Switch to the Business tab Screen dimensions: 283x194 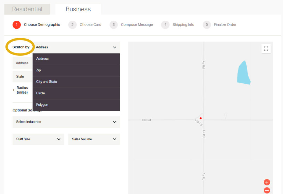[x=78, y=9]
